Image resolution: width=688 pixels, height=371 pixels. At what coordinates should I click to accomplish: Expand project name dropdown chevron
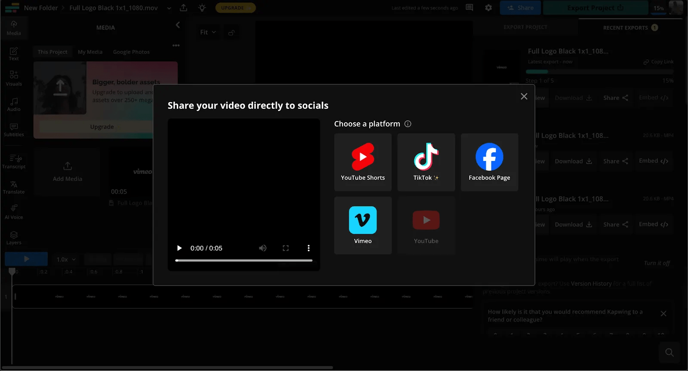169,8
